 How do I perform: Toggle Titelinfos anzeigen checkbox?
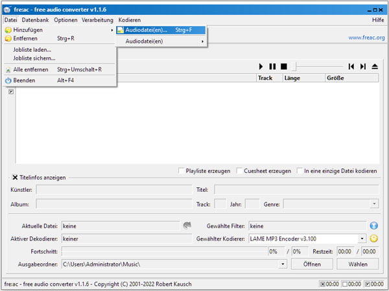point(15,178)
